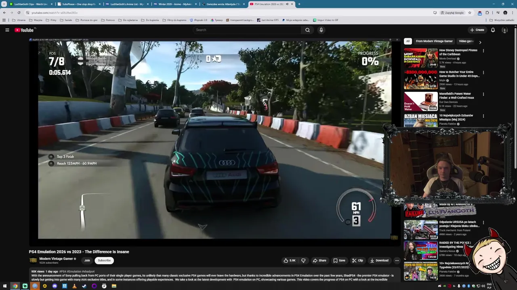Select From Modern Vintage Gamer chip

(434, 41)
